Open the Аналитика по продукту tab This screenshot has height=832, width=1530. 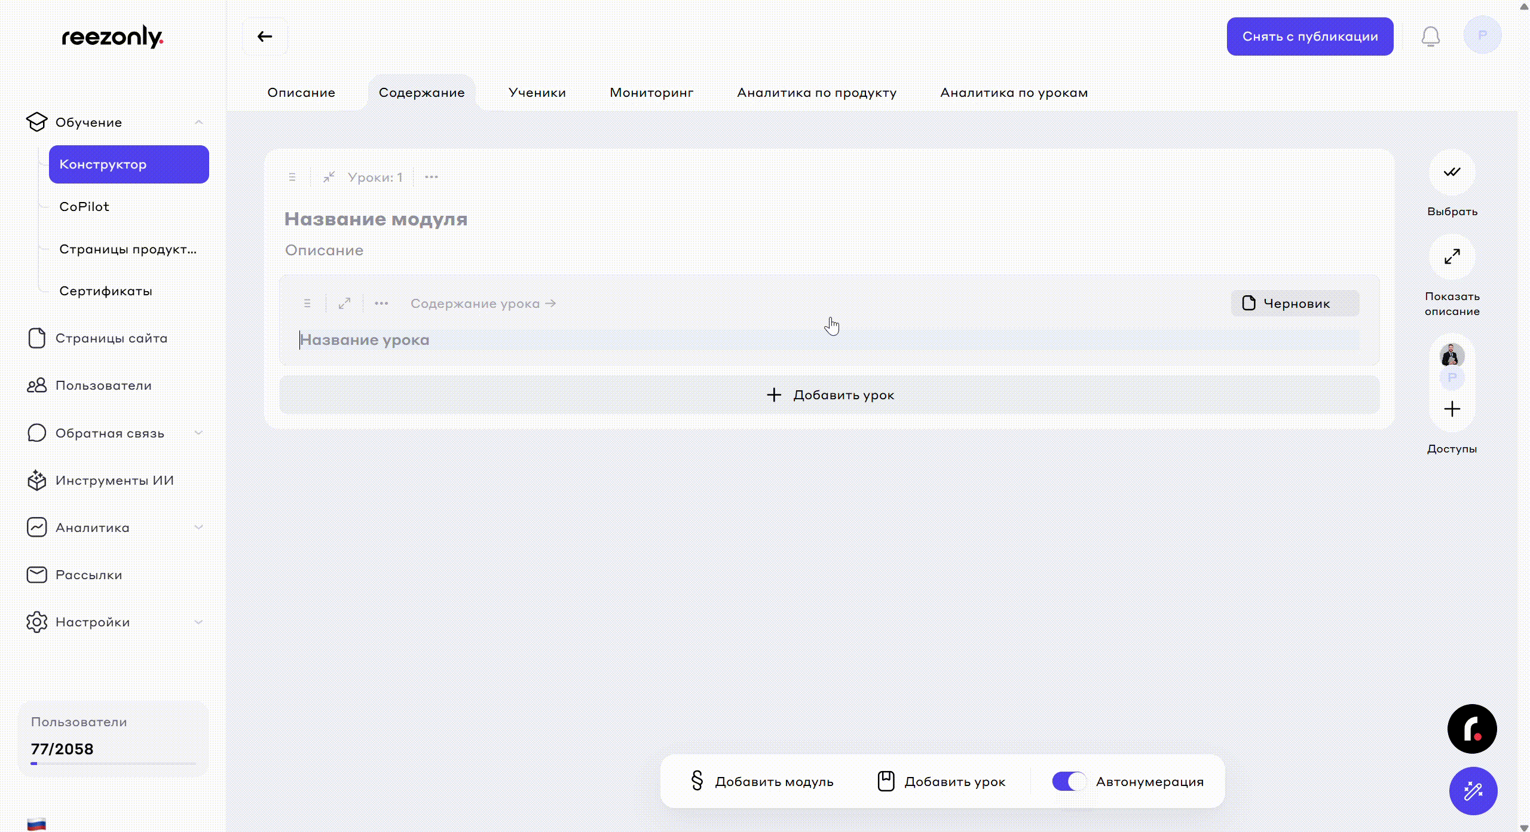(816, 93)
